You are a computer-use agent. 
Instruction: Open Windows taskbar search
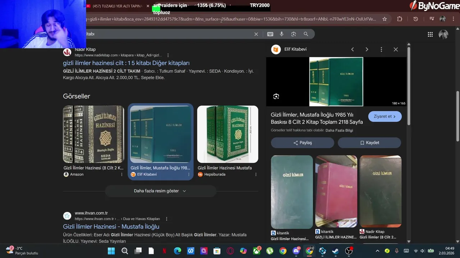tap(125, 251)
